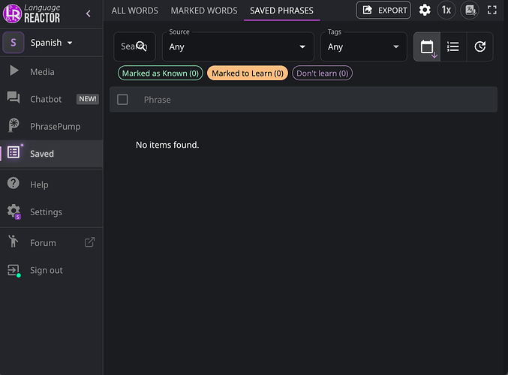The image size is (508, 375).
Task: Open the Source dropdown
Action: click(x=238, y=46)
